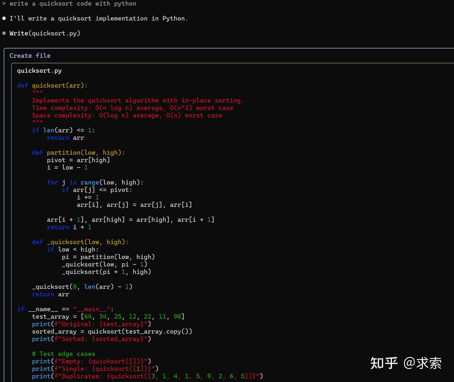Click the "知乎 @求索" watermark text
This screenshot has height=382, width=454.
click(x=406, y=363)
